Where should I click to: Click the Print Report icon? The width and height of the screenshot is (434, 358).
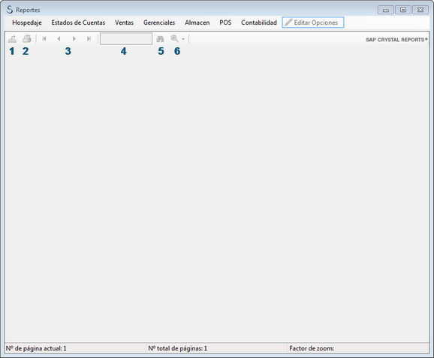pyautogui.click(x=27, y=39)
